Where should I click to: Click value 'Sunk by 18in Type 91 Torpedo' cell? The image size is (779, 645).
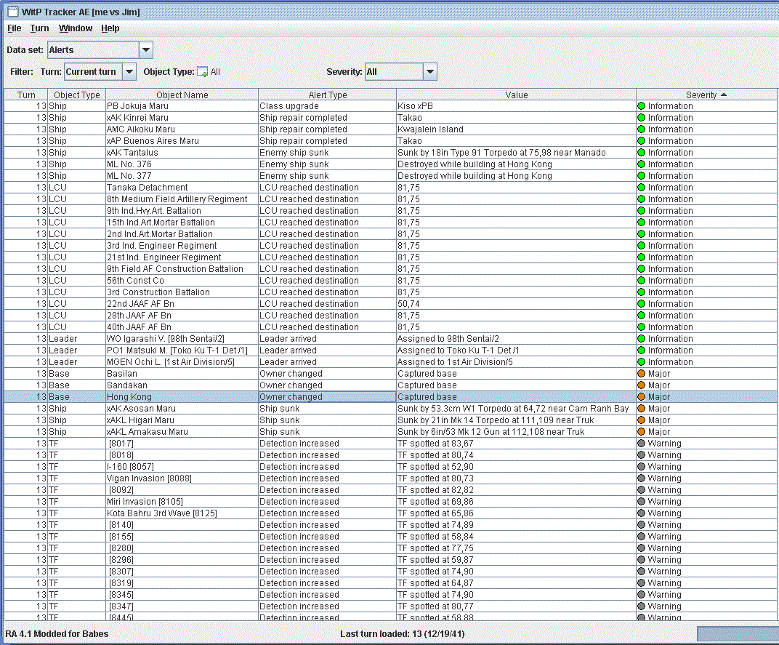[516, 153]
